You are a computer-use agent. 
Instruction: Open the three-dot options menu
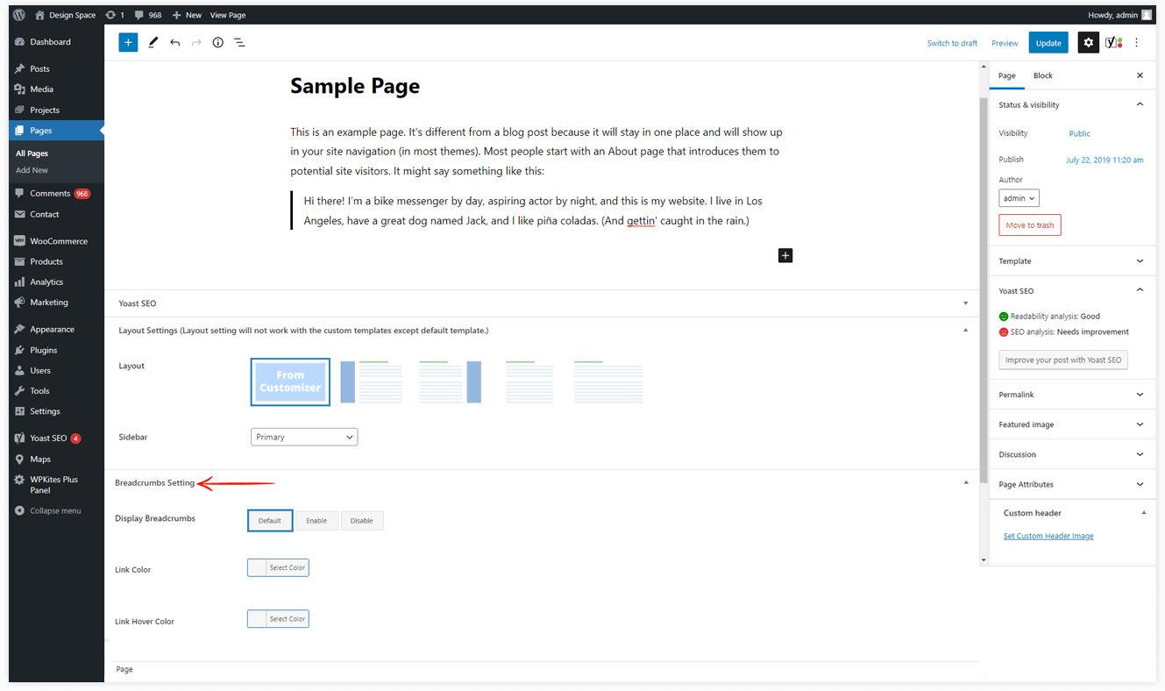(x=1137, y=42)
